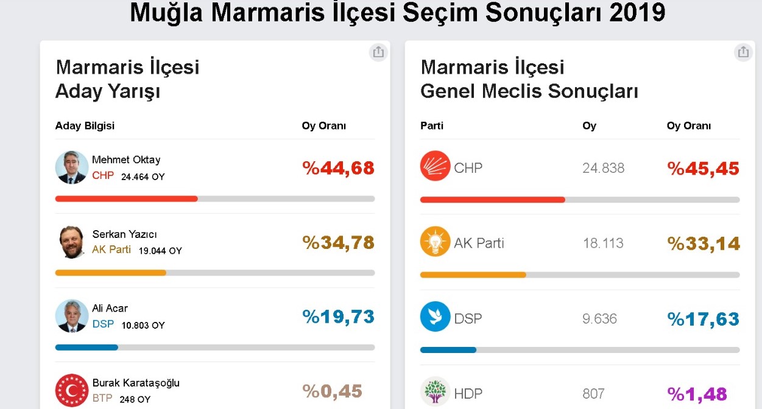Screen dimensions: 762x409
Task: Click the Oy Oranı header in Genel Meclis
Action: pos(688,126)
